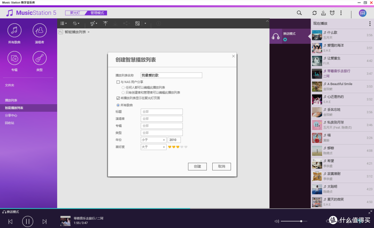The width and height of the screenshot is (374, 228).
Task: Open the 文件夹 sidebar item
Action: (x=10, y=85)
